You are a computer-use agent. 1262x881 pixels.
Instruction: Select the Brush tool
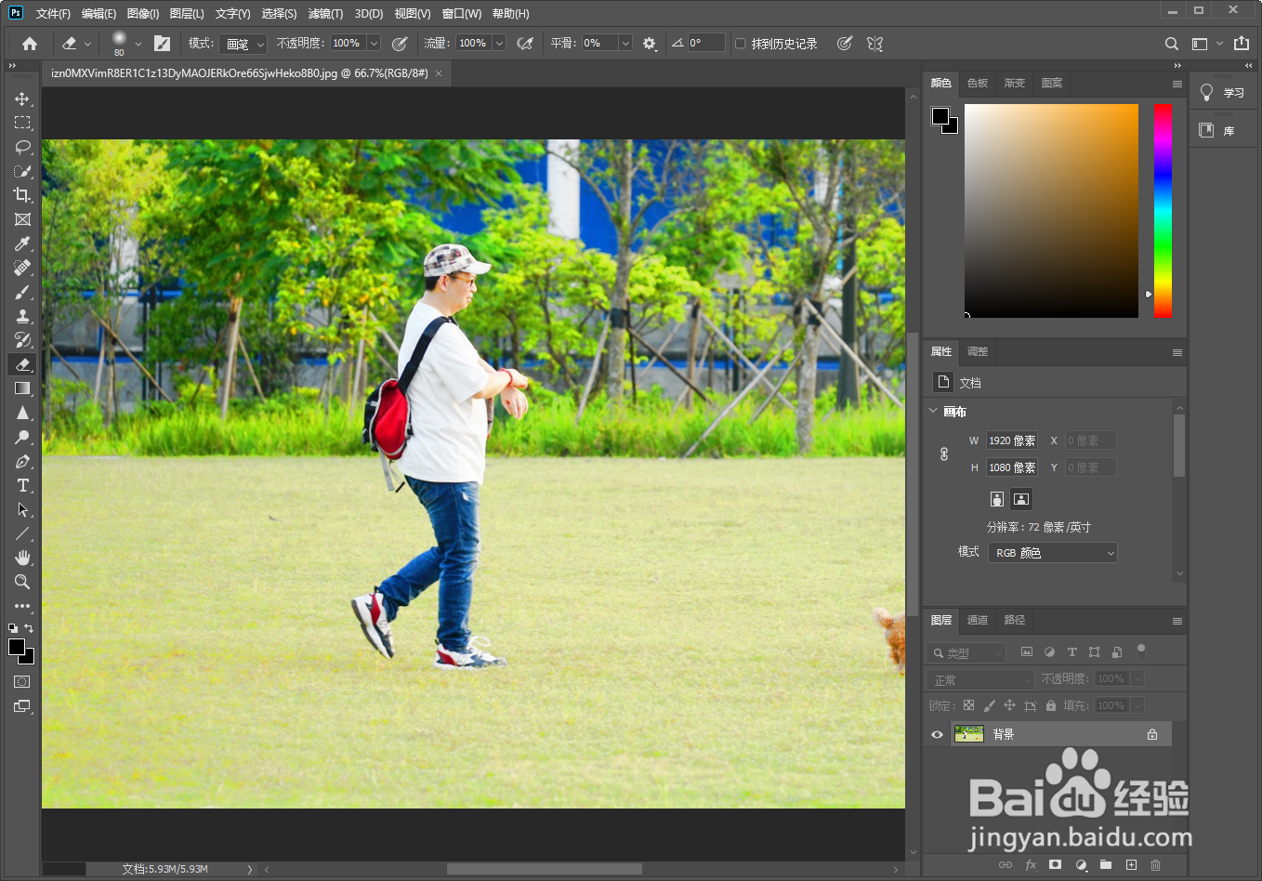click(22, 292)
